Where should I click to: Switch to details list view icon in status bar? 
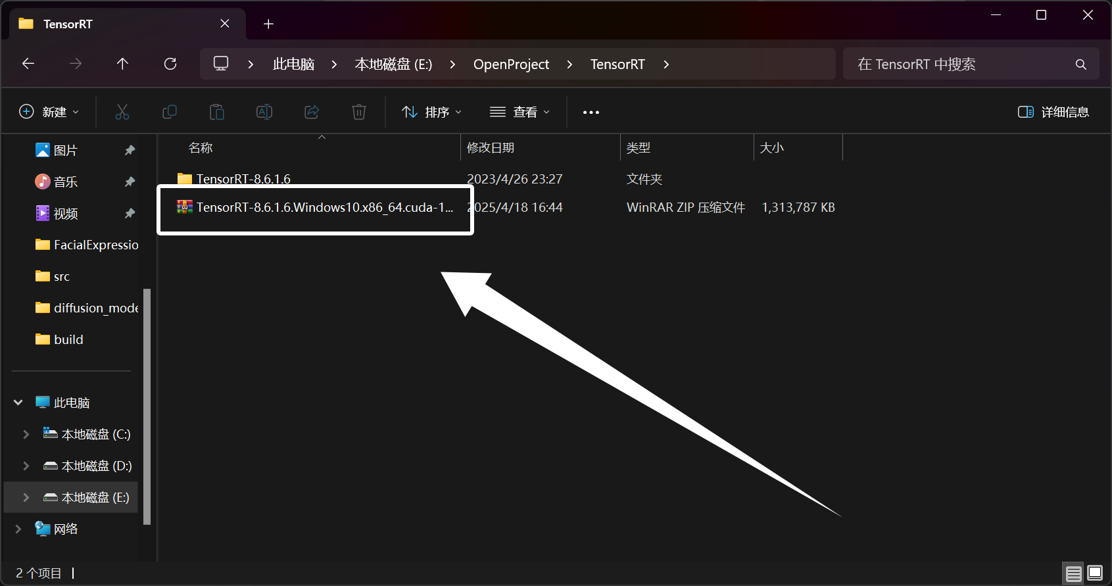click(1074, 574)
